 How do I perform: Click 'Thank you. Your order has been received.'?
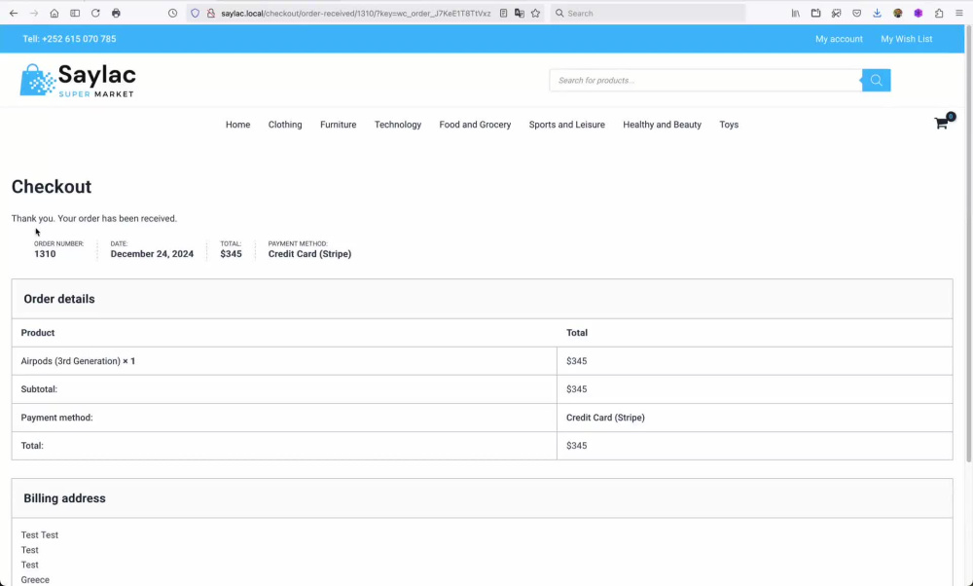click(x=93, y=218)
